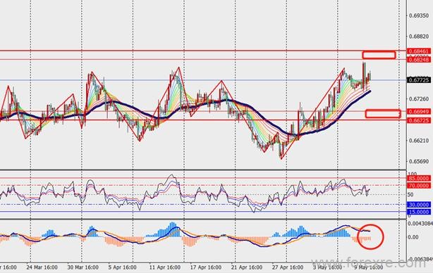This screenshot has width=433, height=273.
Task: Select the 0.66725 support level label
Action: point(419,120)
